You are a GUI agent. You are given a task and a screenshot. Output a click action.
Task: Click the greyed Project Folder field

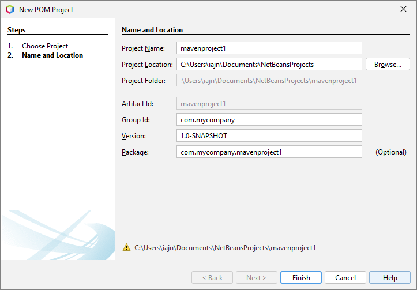[x=269, y=80]
